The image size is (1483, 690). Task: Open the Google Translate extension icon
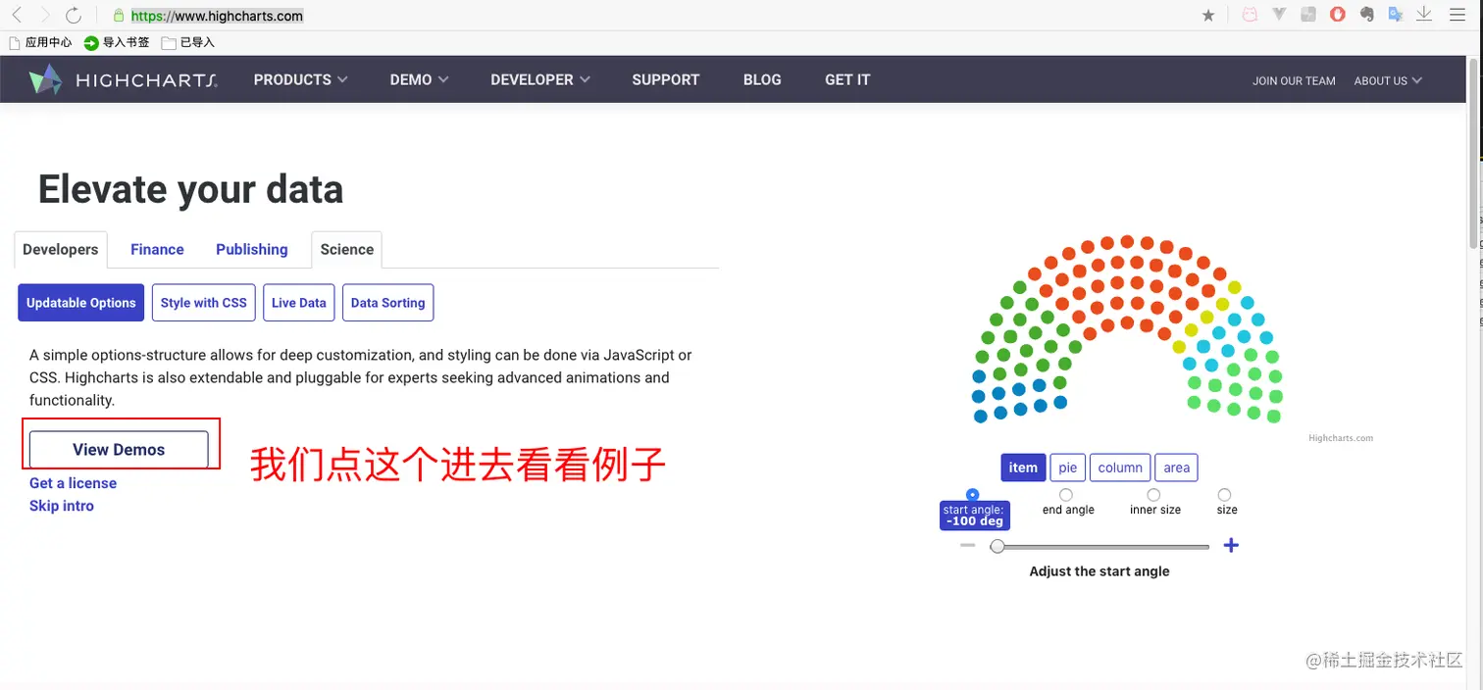[x=1396, y=15]
